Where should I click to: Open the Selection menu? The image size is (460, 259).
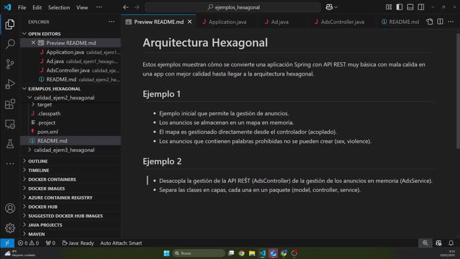(59, 7)
